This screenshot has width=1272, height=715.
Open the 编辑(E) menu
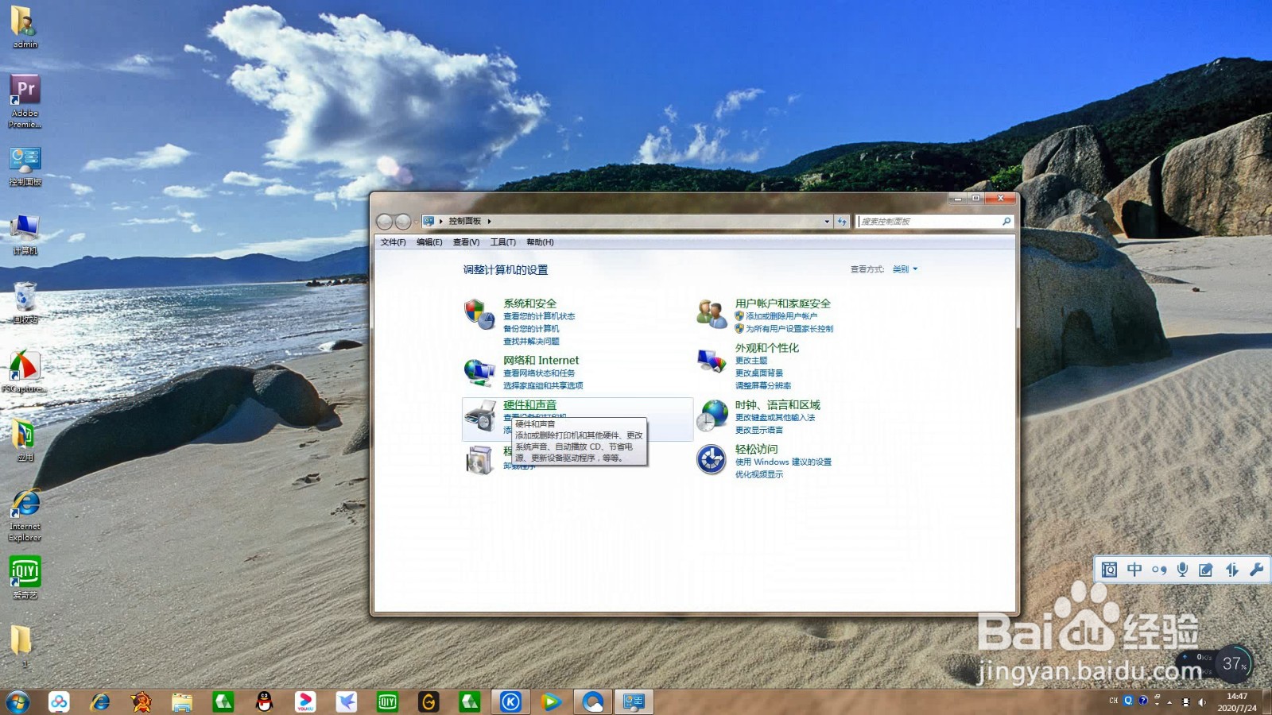(x=429, y=242)
